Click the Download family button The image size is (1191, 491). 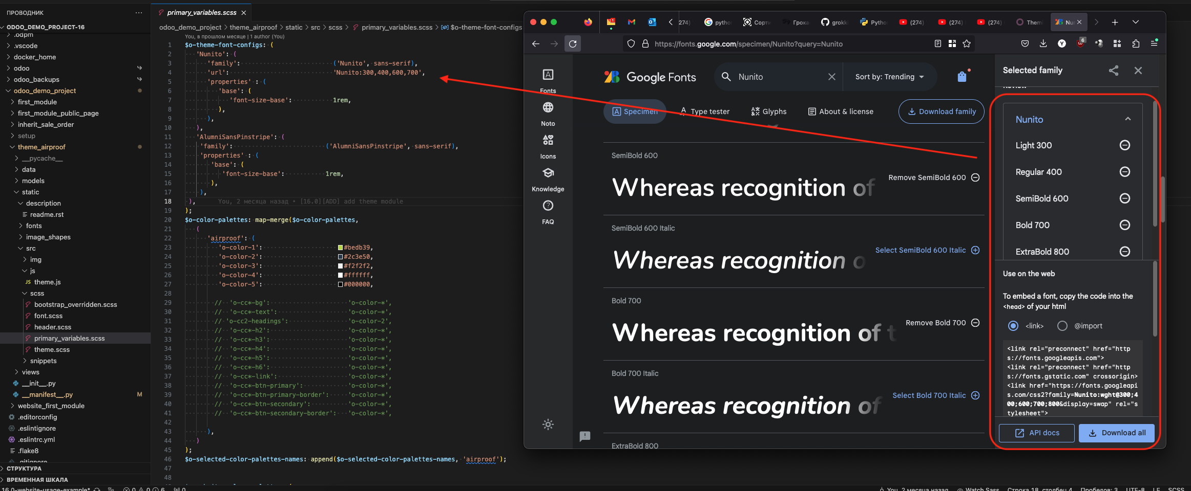click(x=942, y=111)
